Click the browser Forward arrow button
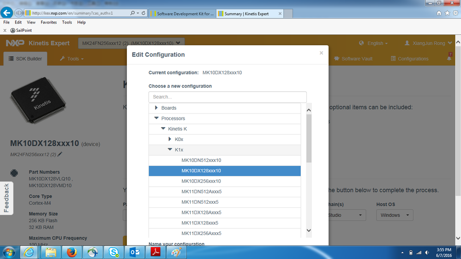Screen dimensions: 461x259 18,13
